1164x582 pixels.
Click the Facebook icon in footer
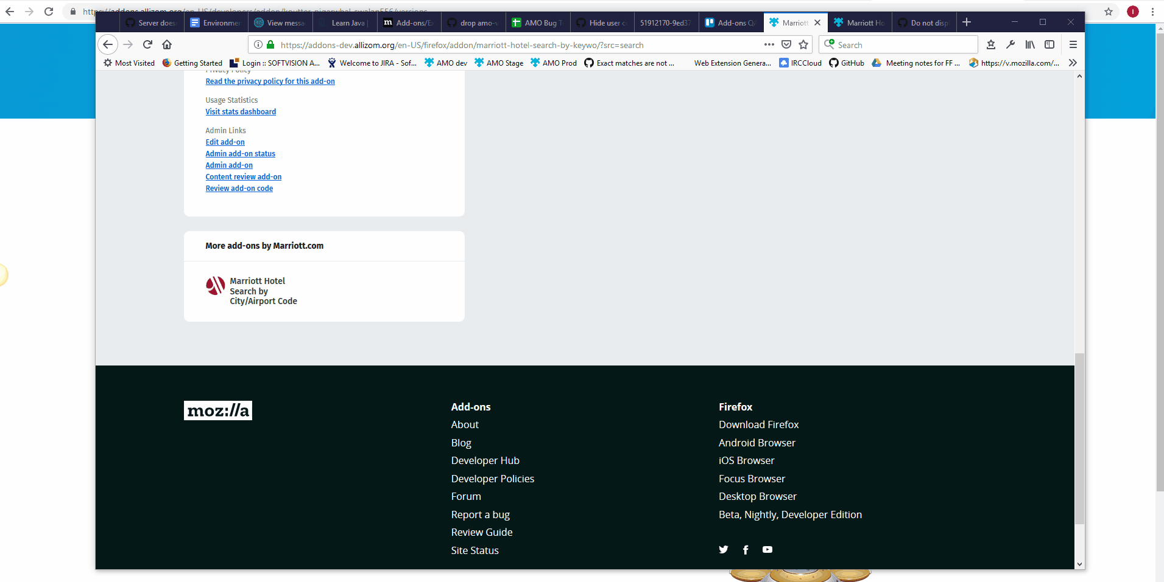pos(746,550)
